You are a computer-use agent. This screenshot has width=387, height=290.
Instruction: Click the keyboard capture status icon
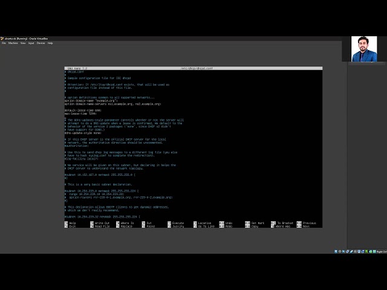(x=374, y=251)
